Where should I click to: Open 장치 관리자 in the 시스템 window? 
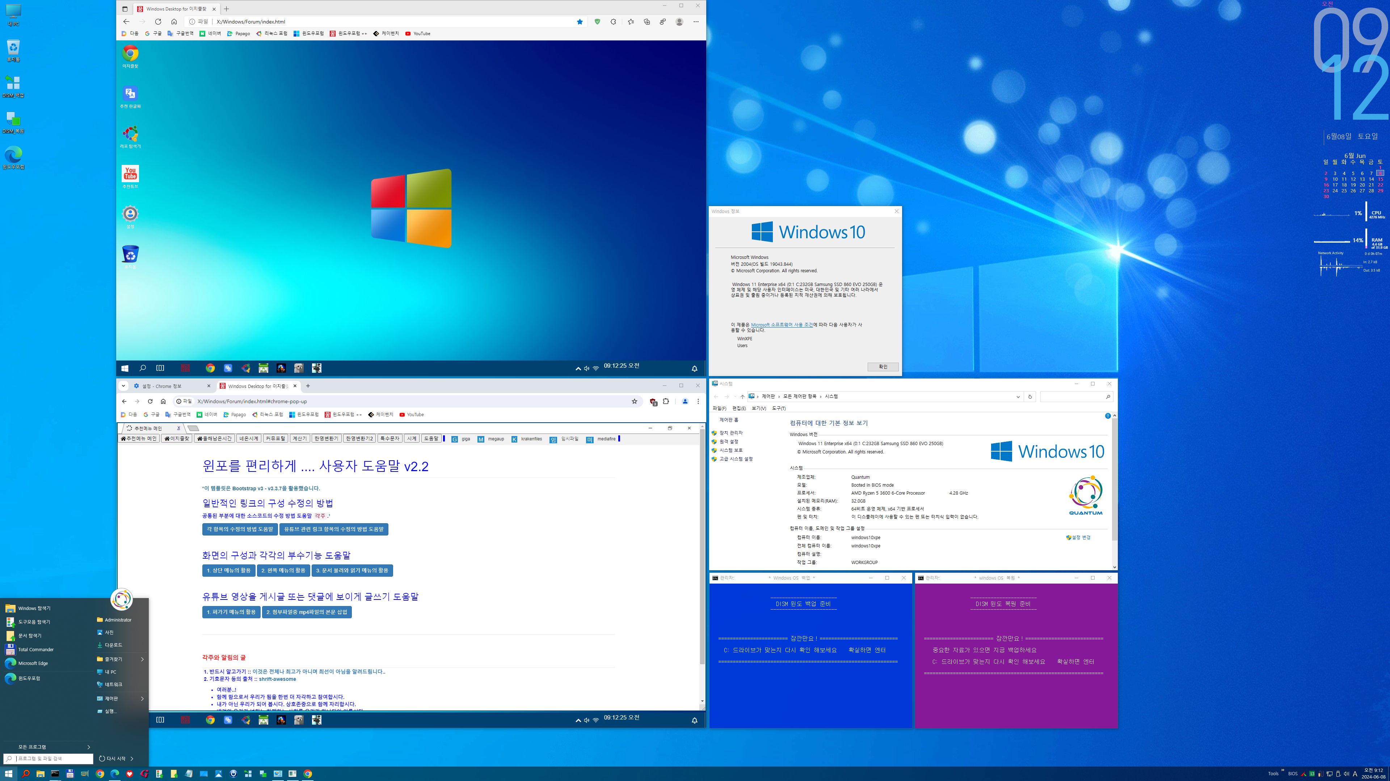click(730, 433)
